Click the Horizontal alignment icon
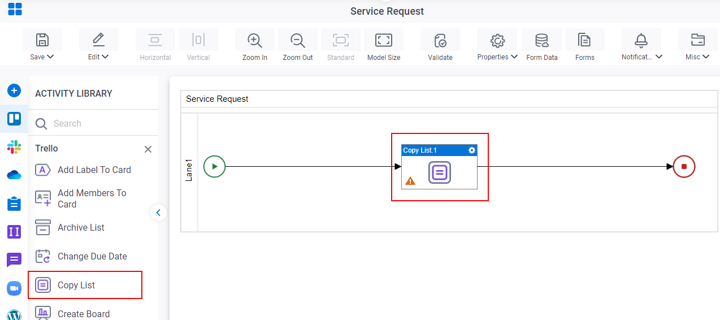The width and height of the screenshot is (720, 320). (155, 40)
